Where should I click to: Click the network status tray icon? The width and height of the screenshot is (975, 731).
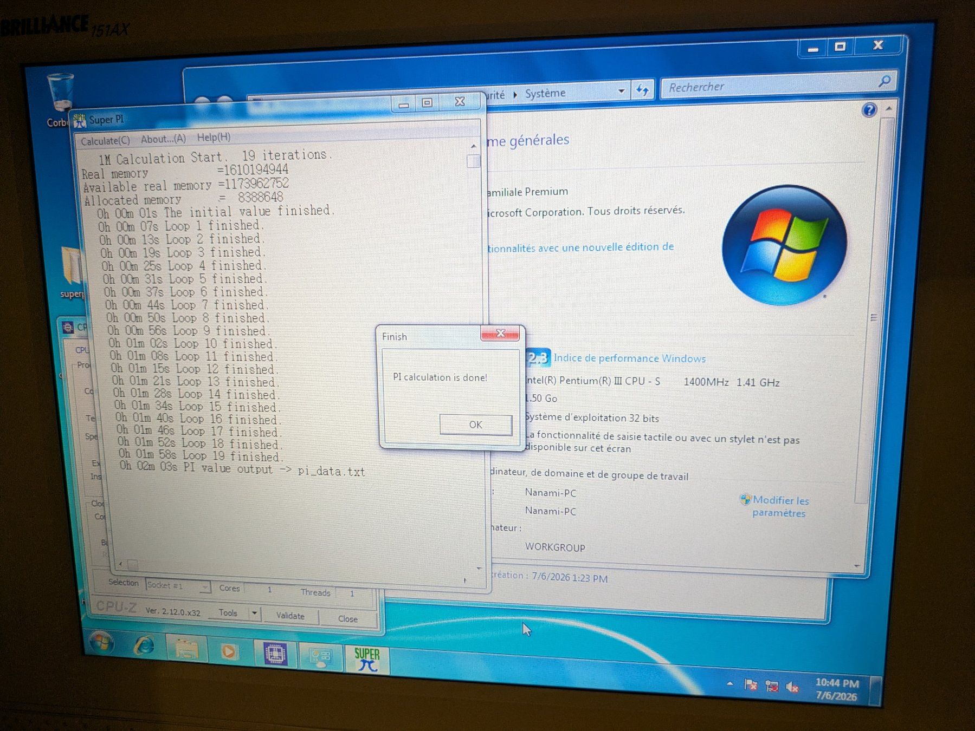coord(772,687)
